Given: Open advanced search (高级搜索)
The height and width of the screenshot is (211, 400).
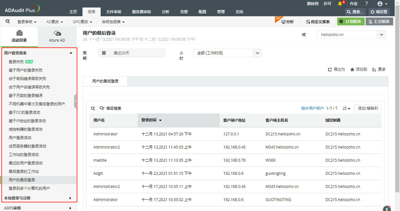Looking at the screenshot, I should [x=110, y=108].
